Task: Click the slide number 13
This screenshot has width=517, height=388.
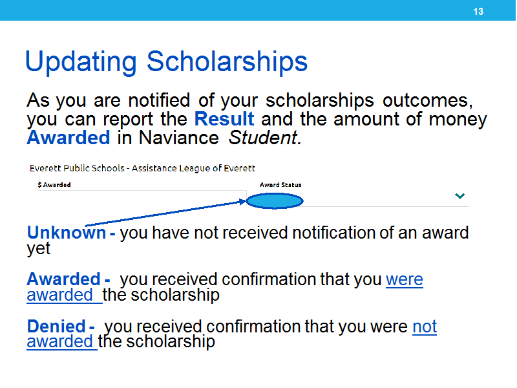Action: pos(478,12)
